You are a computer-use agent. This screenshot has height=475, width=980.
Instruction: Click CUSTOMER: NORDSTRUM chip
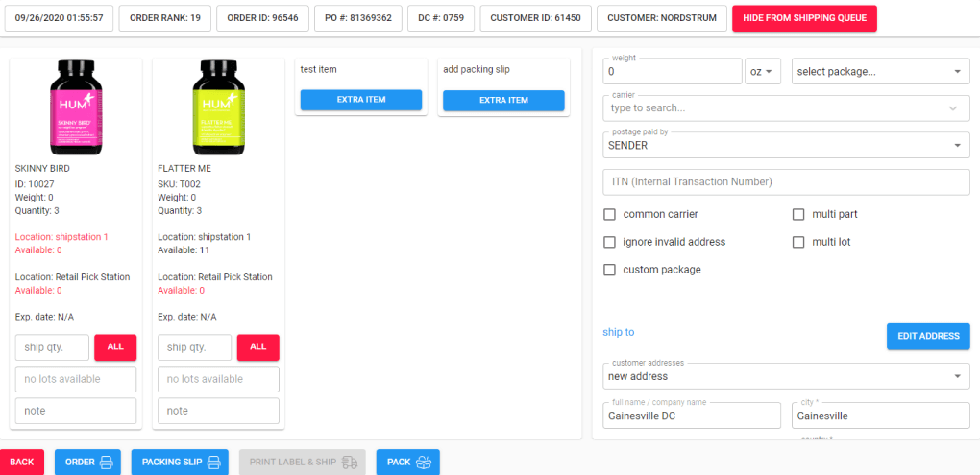(x=662, y=18)
